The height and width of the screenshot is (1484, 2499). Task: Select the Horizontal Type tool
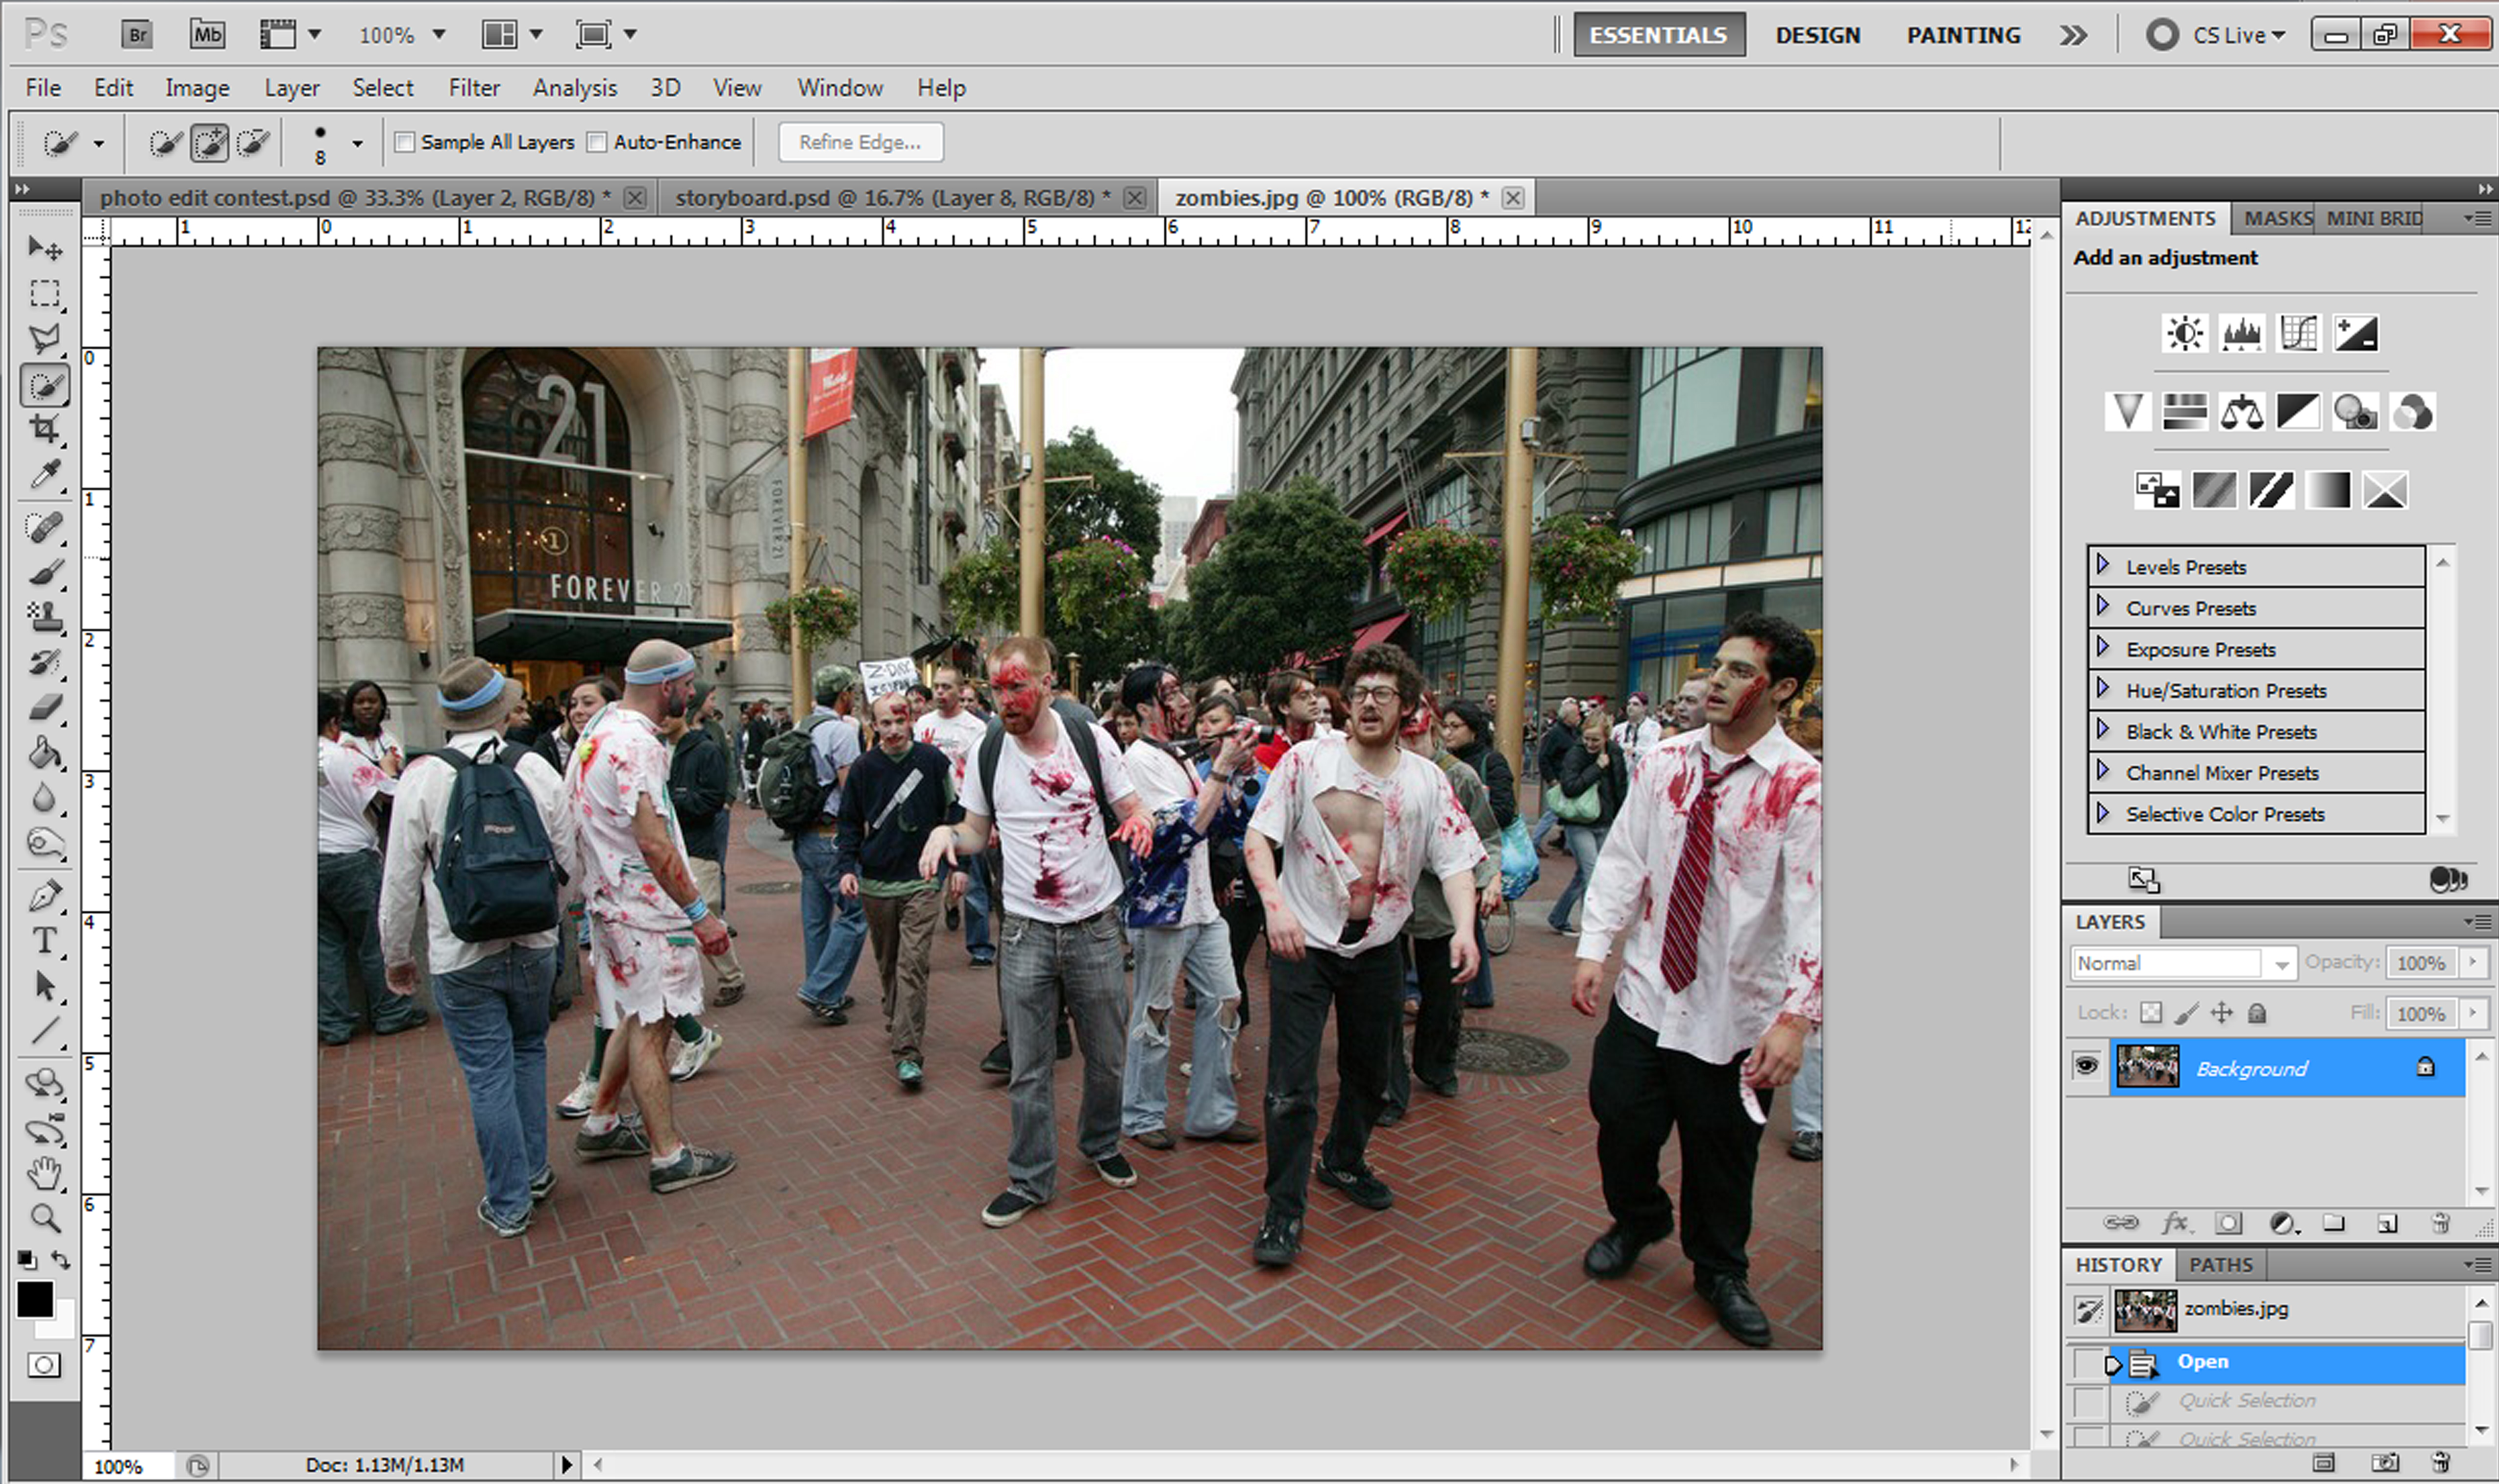click(x=45, y=941)
